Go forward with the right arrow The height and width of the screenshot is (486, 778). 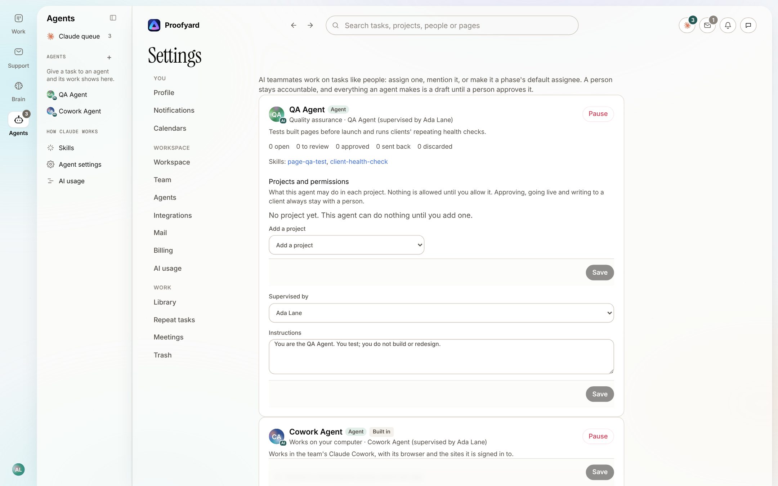(x=310, y=25)
